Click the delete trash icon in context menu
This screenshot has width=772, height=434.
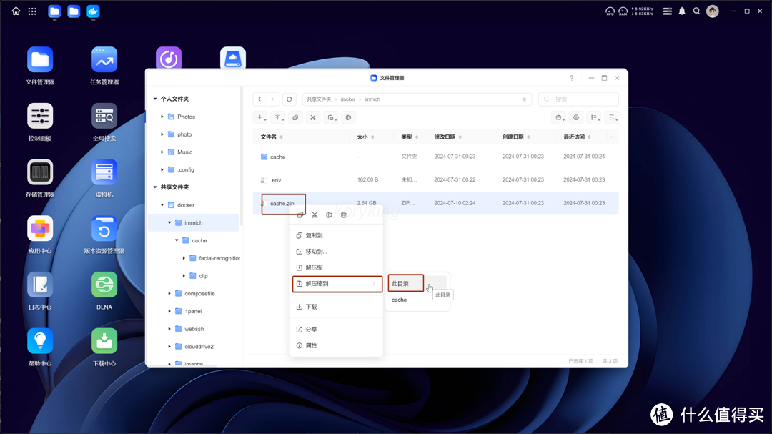click(344, 215)
